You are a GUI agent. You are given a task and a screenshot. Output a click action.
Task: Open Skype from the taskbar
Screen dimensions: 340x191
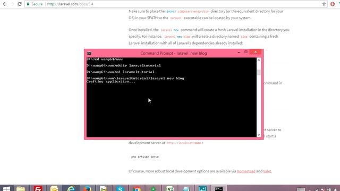pyautogui.click(x=120, y=188)
